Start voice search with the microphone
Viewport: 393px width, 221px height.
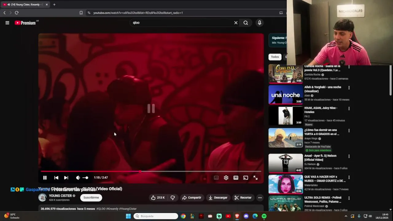(259, 23)
